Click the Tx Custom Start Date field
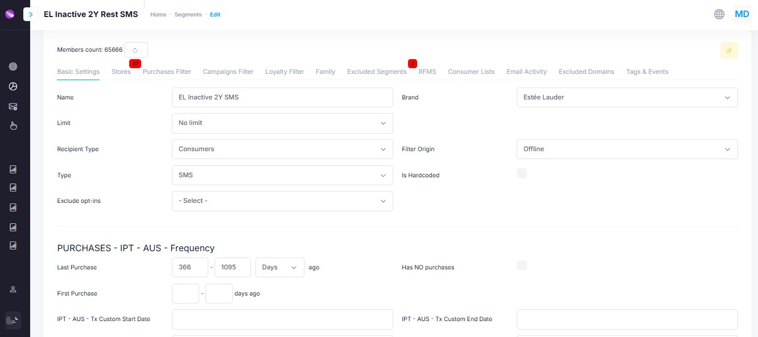This screenshot has width=758, height=337. coord(282,319)
